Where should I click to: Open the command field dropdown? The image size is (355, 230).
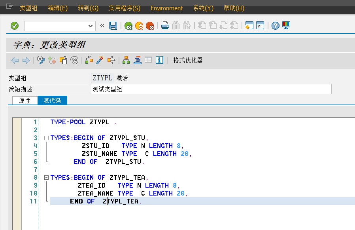(x=91, y=25)
